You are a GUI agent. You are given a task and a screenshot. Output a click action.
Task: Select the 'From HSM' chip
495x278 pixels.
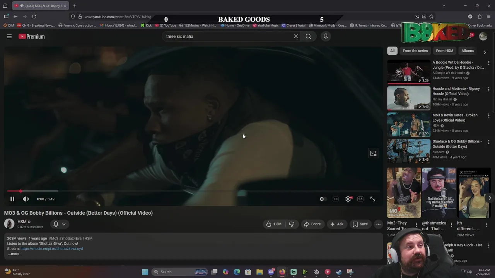pyautogui.click(x=444, y=51)
